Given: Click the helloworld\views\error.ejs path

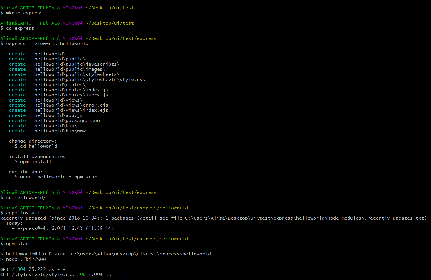Looking at the screenshot, I should pyautogui.click(x=71, y=105).
